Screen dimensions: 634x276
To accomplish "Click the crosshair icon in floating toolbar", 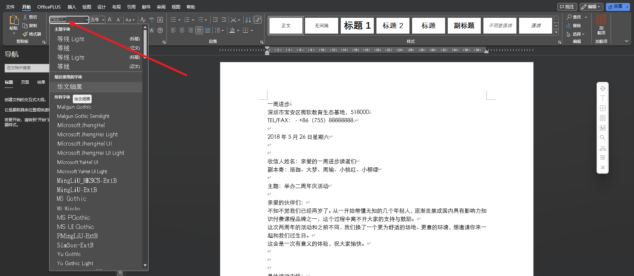I will (603, 89).
